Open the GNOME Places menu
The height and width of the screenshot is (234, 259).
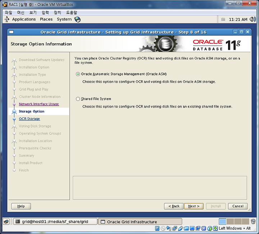coord(46,19)
